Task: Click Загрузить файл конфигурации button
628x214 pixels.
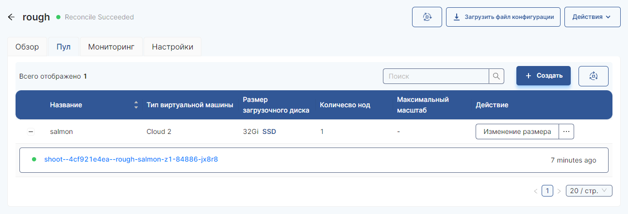Action: coord(503,17)
